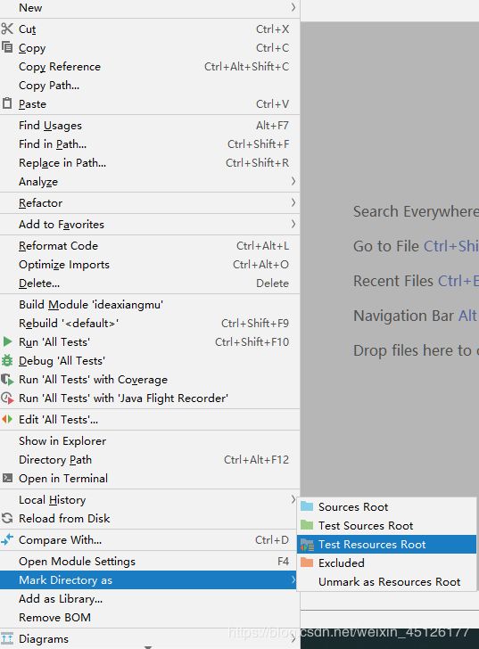Click the Run with Coverage shield icon
Screen dimensions: 479x649
click(7, 379)
